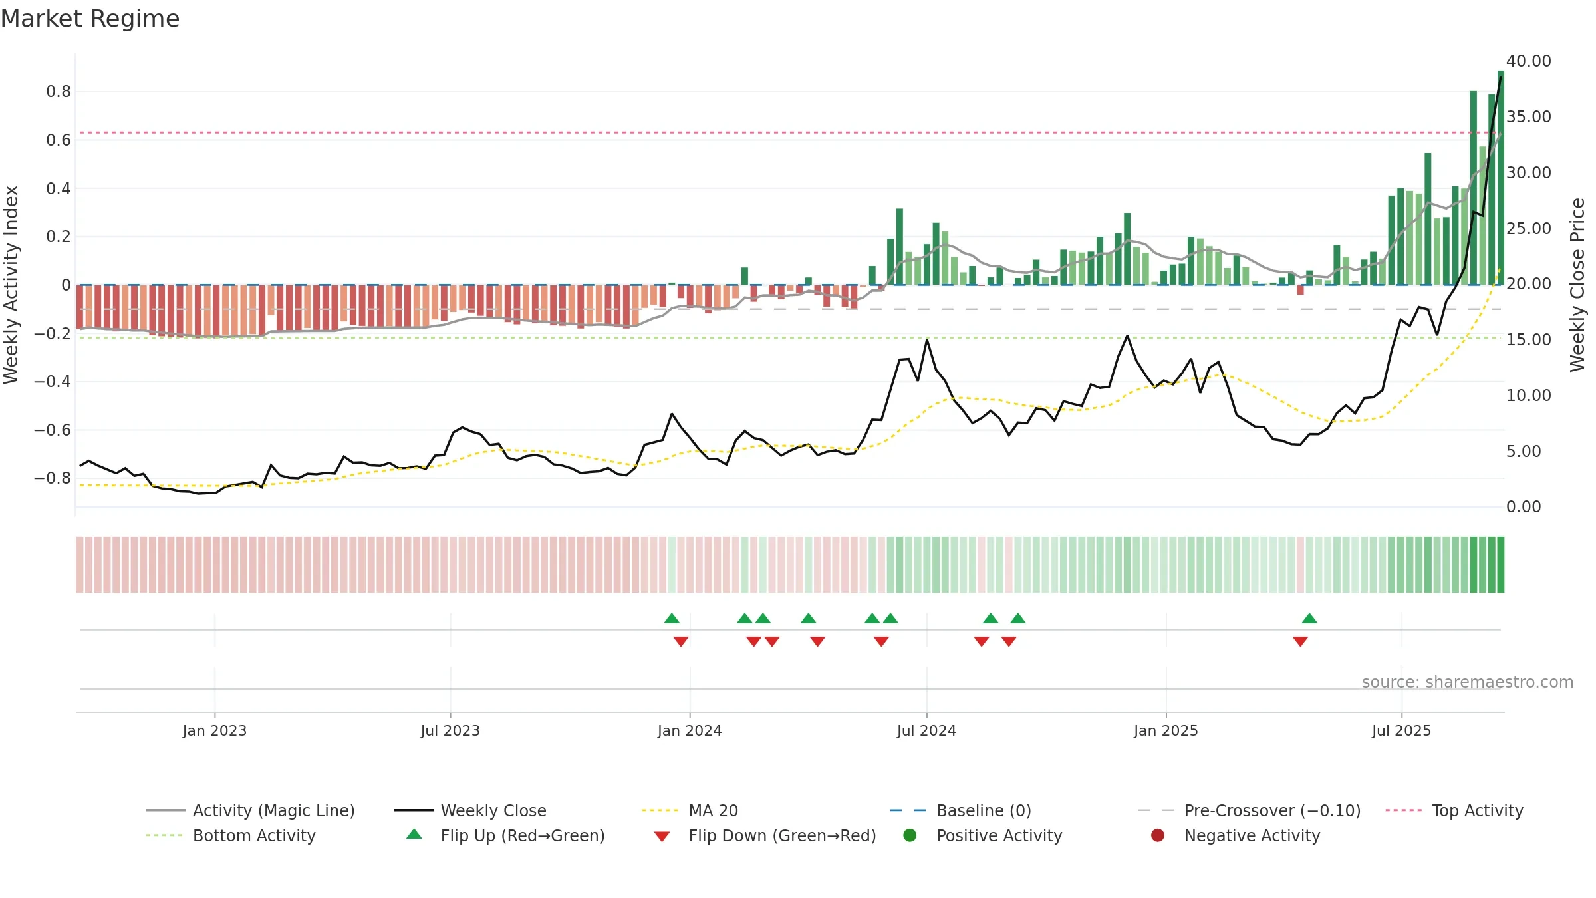Click the MA 20 legend entry

pyautogui.click(x=690, y=810)
